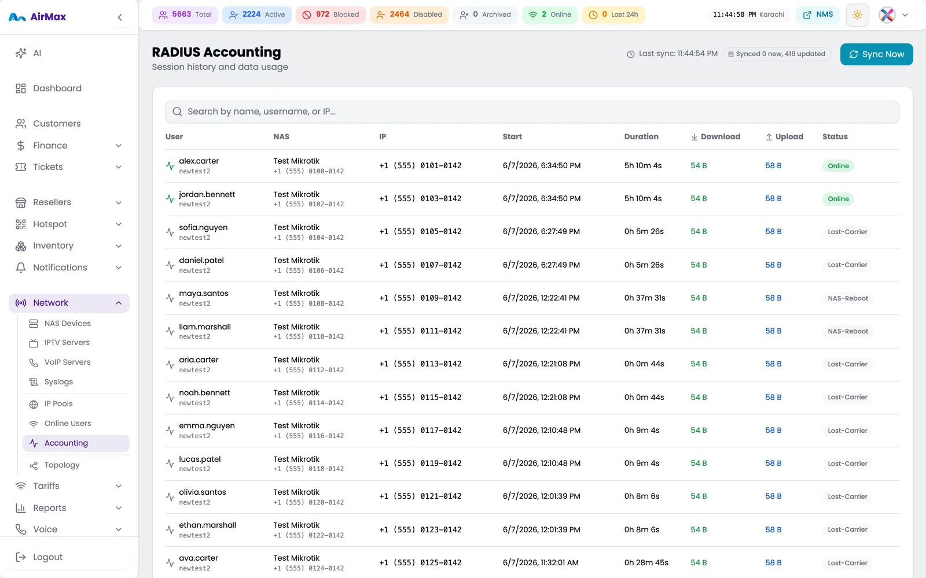Click the search magnifier icon
Image resolution: width=926 pixels, height=578 pixels.
click(177, 112)
